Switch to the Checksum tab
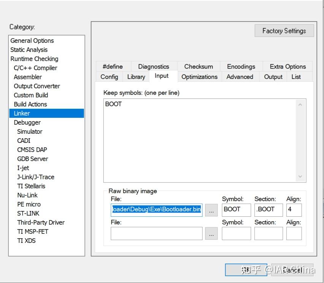The image size is (324, 283). pyautogui.click(x=198, y=66)
